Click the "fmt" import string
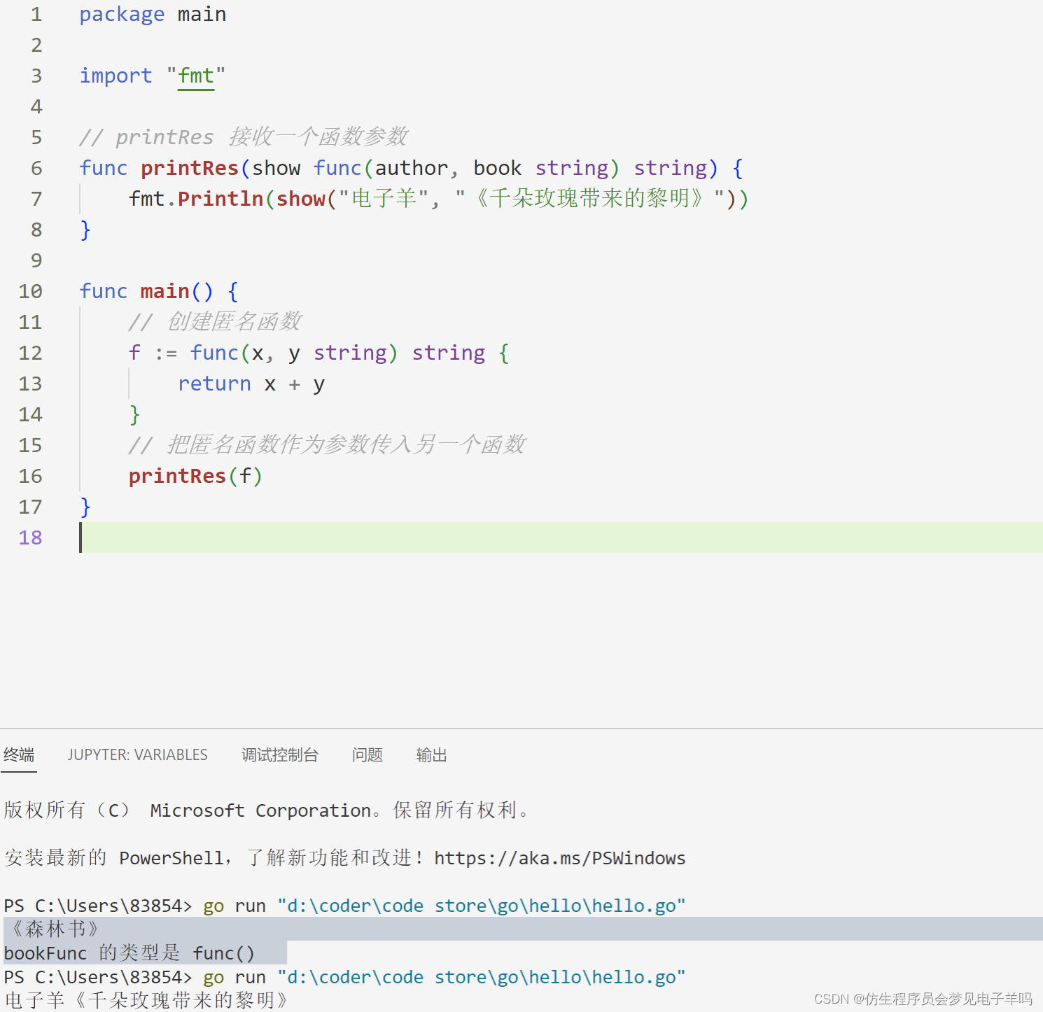 pyautogui.click(x=196, y=76)
